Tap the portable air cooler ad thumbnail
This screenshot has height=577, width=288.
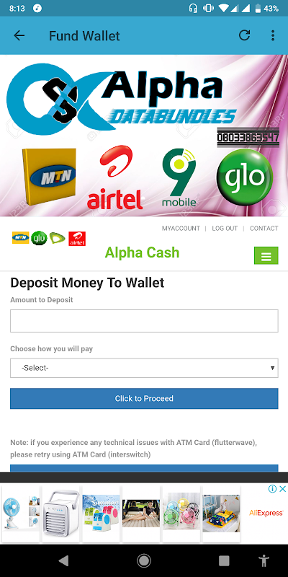[x=60, y=514]
